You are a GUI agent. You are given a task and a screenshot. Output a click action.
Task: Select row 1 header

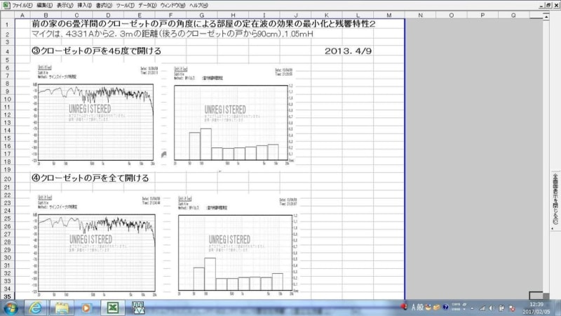click(x=7, y=25)
